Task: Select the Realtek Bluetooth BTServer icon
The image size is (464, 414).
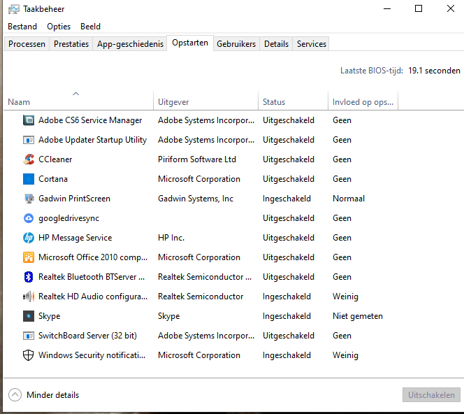Action: 29,277
